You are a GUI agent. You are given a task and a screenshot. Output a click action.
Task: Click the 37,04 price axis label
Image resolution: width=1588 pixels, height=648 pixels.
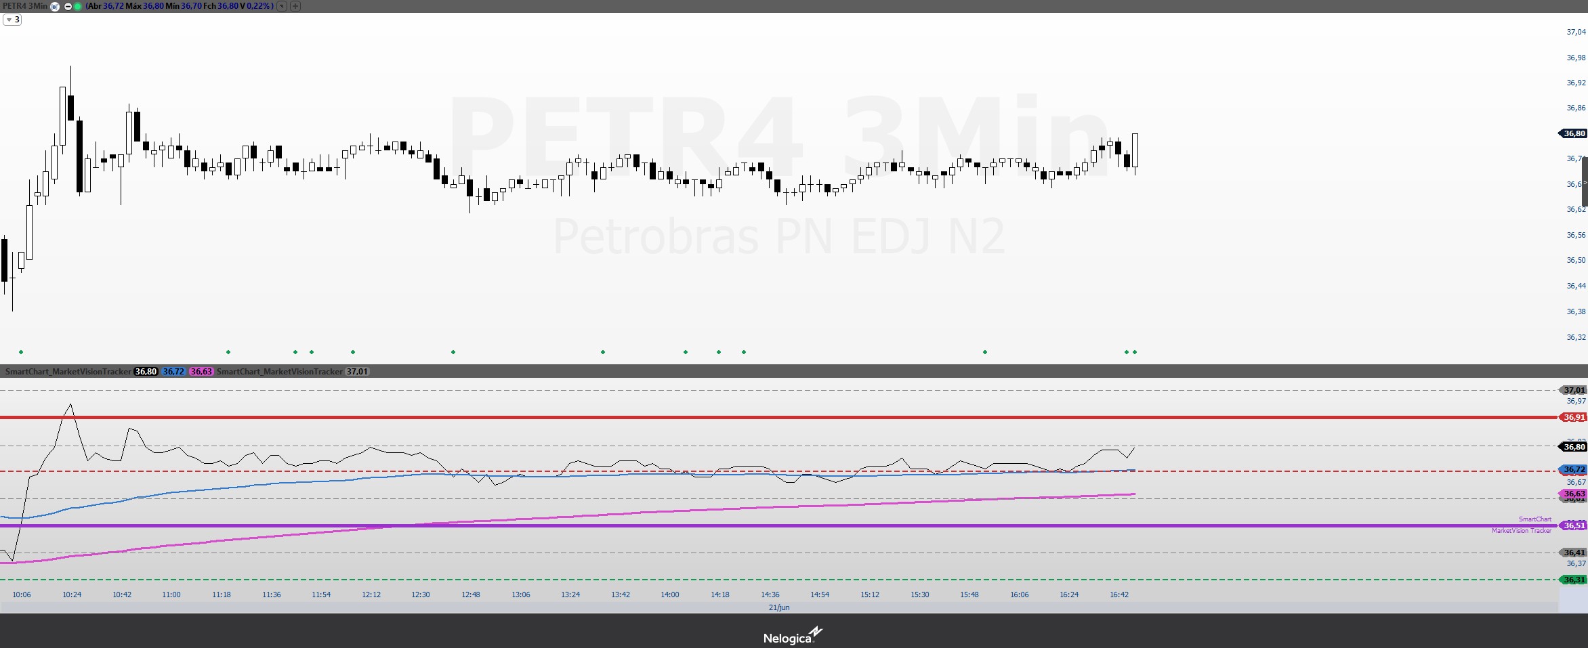click(1576, 32)
